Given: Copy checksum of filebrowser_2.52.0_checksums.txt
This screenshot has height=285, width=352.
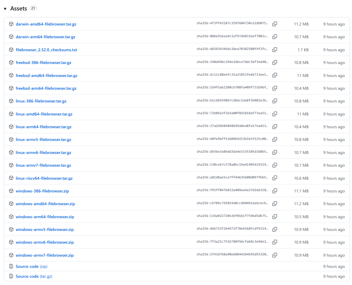Looking at the screenshot, I should click(274, 50).
